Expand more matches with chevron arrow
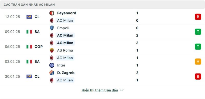 click(x=121, y=90)
